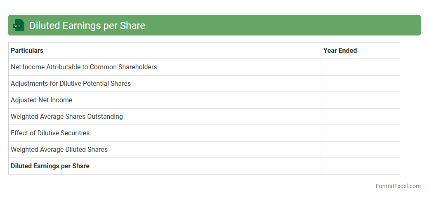Select the Adjusted Net Income label

click(41, 100)
